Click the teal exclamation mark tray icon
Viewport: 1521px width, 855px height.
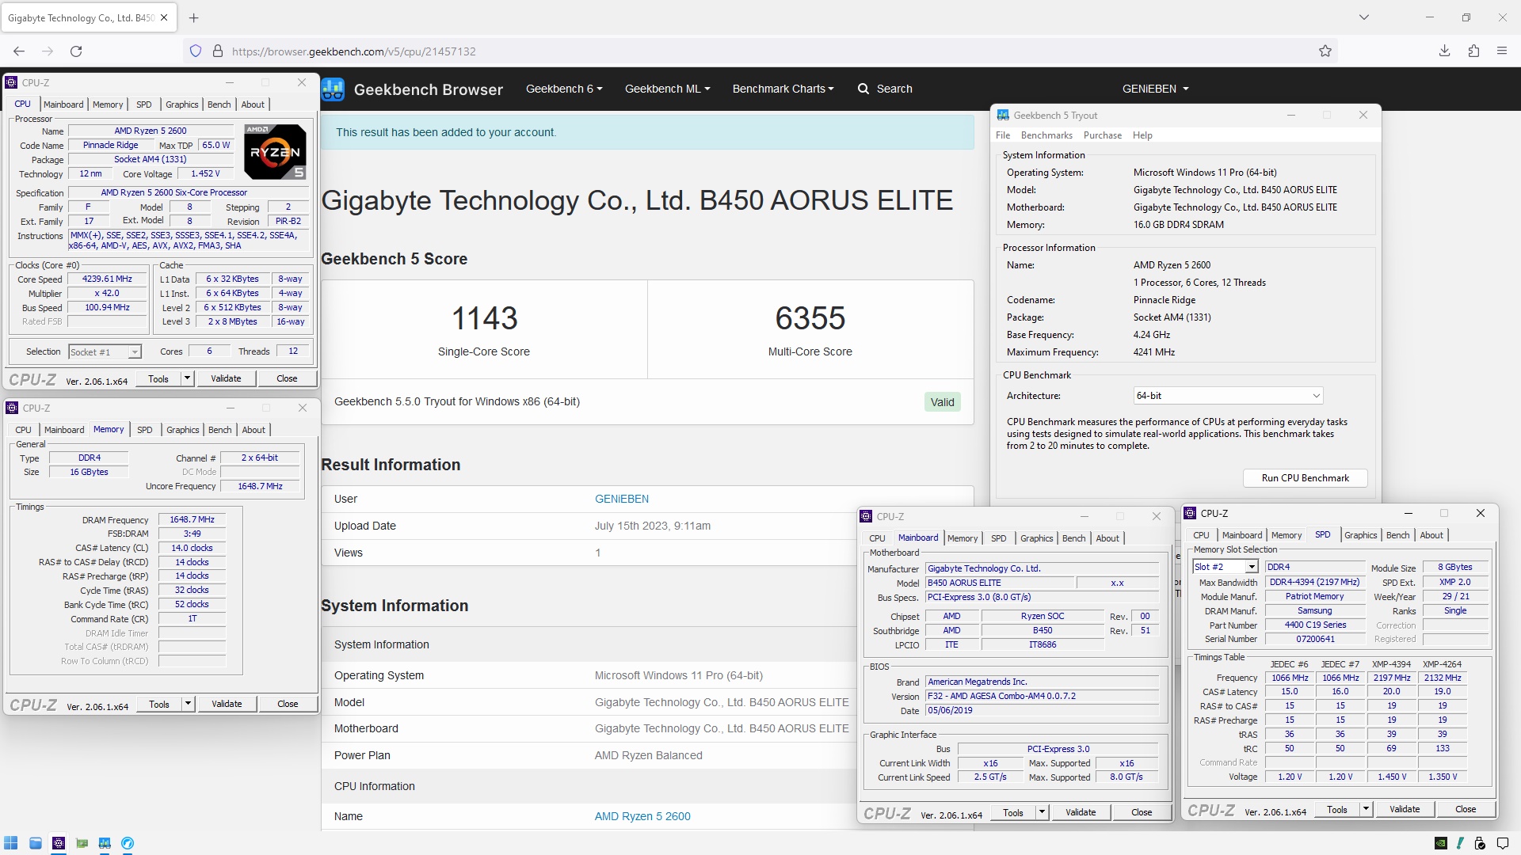[1462, 843]
